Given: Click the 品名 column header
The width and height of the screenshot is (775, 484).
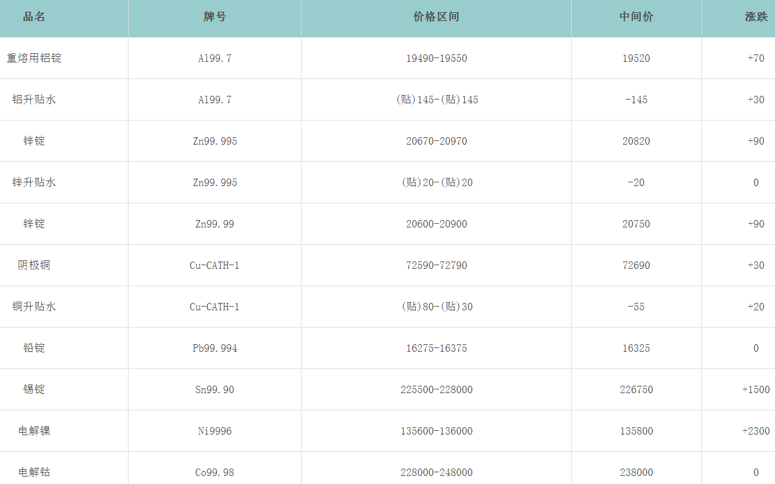Looking at the screenshot, I should (34, 17).
